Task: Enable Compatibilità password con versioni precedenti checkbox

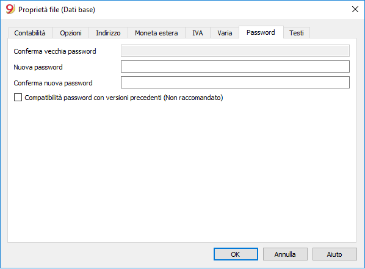Action: [x=18, y=97]
